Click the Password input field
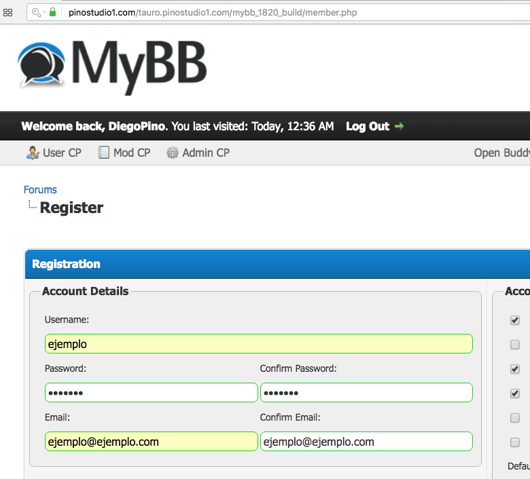 click(x=151, y=393)
